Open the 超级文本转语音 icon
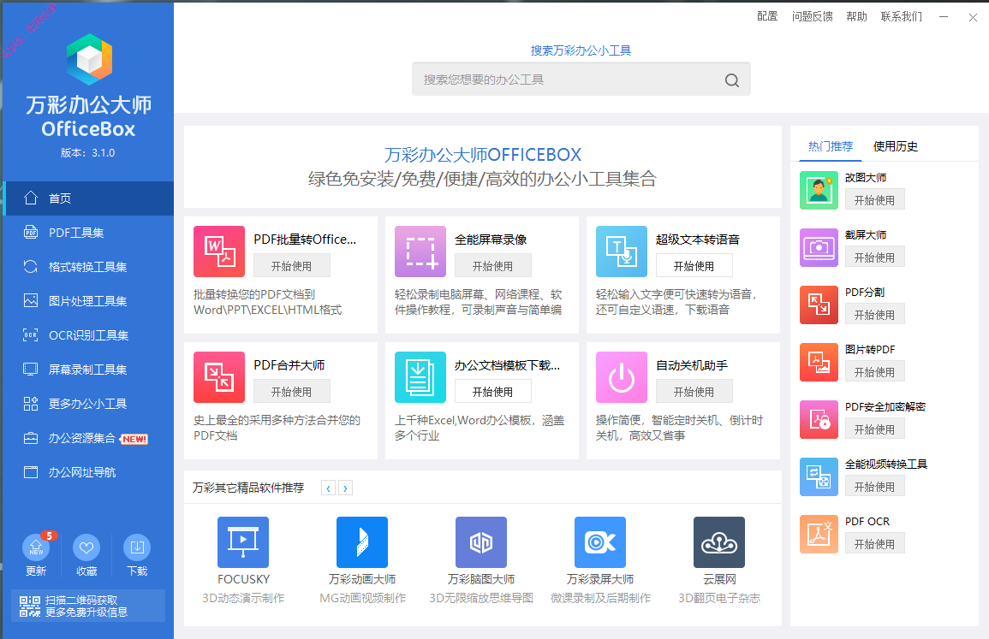 click(622, 251)
